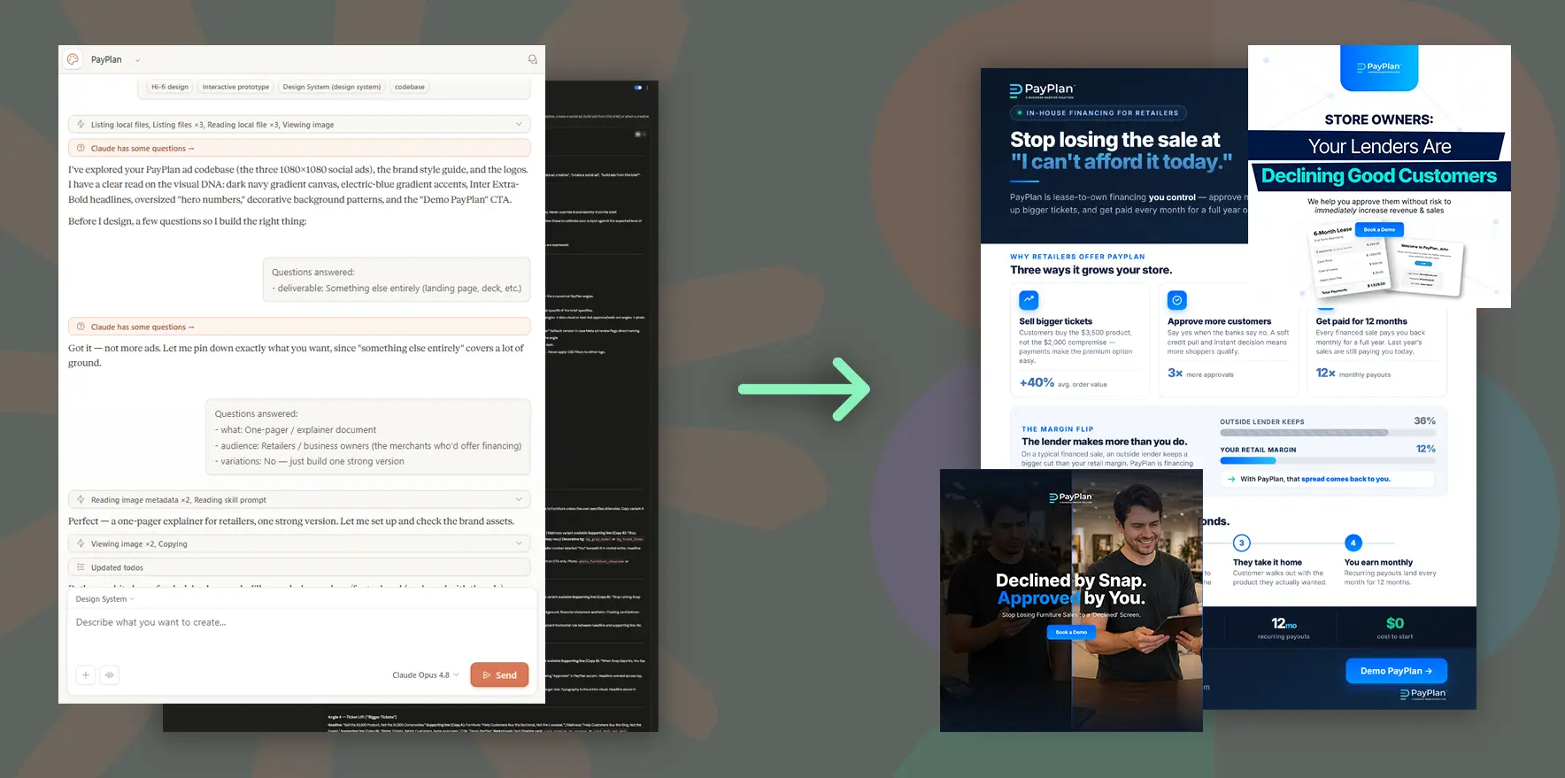Select the Design System (design system) chip

click(332, 87)
